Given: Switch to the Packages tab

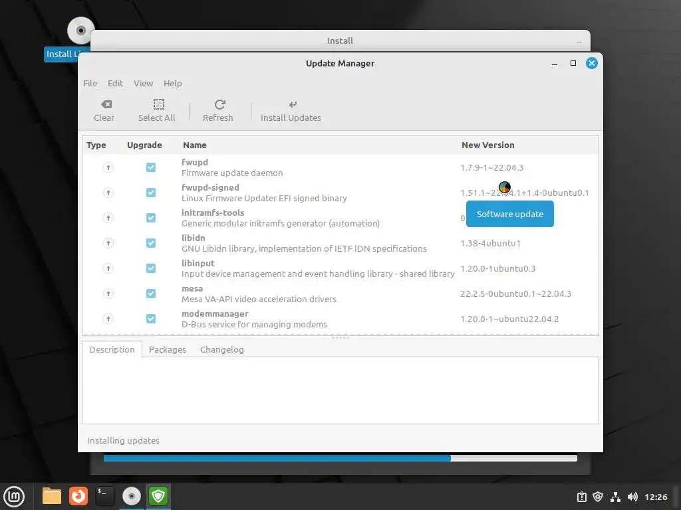Looking at the screenshot, I should coord(167,349).
